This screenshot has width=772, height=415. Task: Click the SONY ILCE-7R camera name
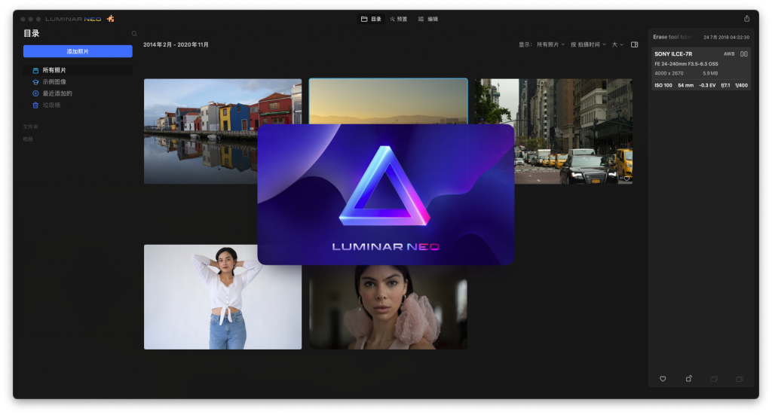coord(673,54)
